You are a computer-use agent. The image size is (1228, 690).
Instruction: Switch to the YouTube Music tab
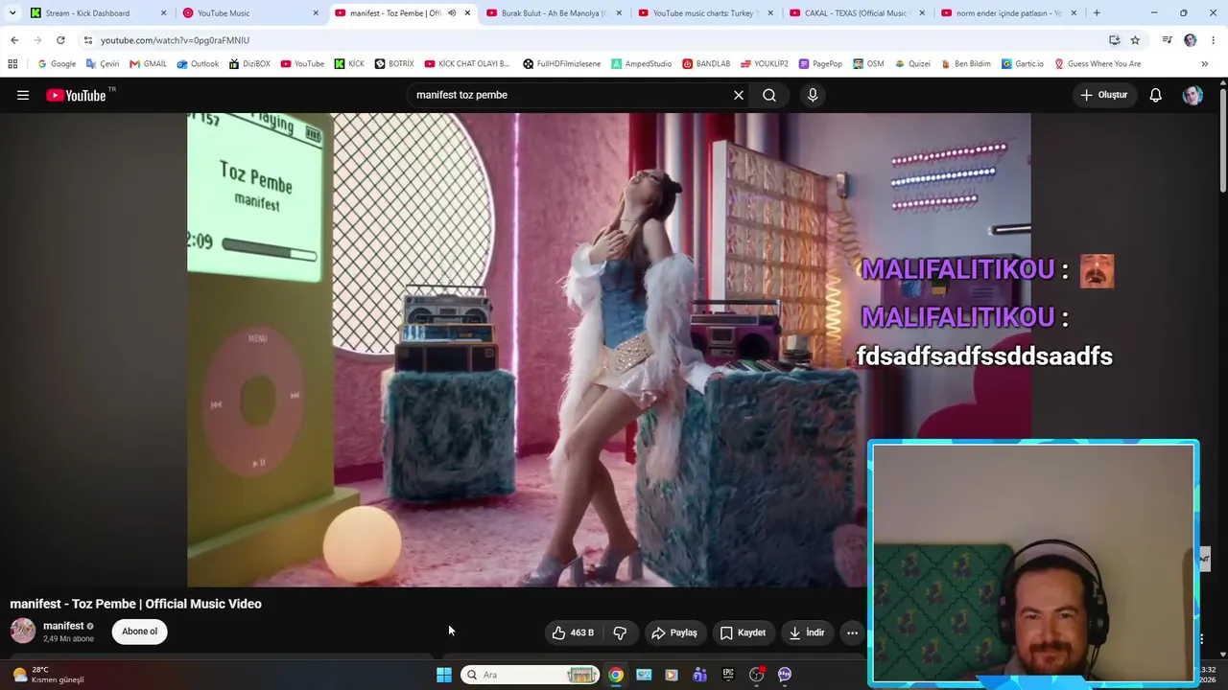coord(249,13)
